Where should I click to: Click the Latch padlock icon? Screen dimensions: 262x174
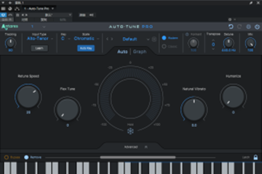click(255, 157)
